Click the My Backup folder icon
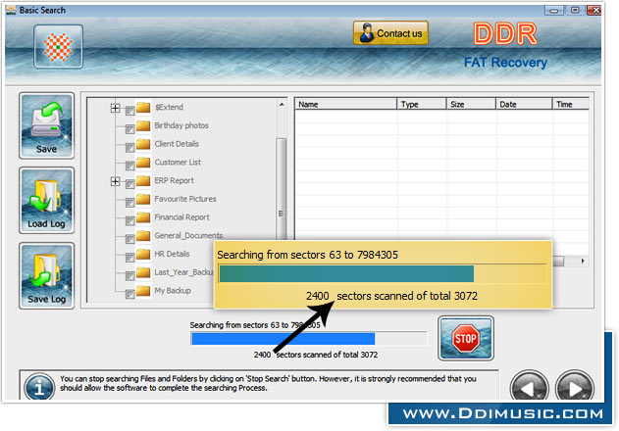The height and width of the screenshot is (431, 619). [143, 291]
